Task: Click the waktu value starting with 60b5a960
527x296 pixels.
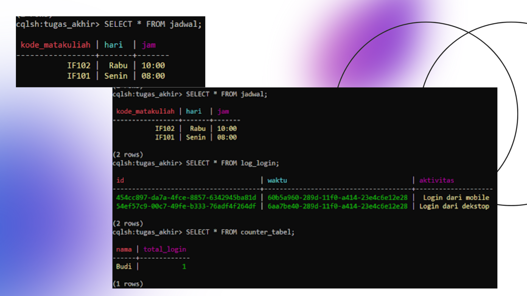Action: tap(338, 198)
